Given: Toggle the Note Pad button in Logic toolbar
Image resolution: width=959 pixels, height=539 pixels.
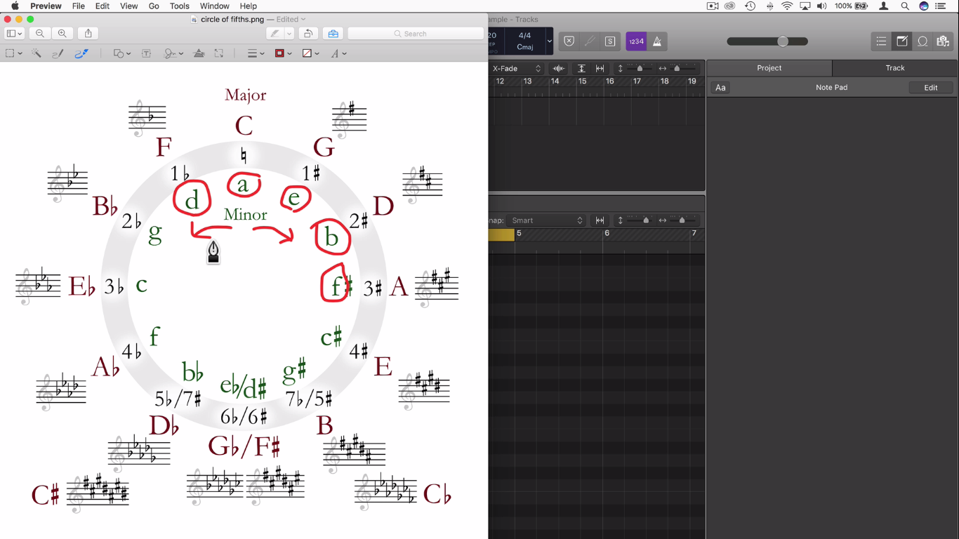Looking at the screenshot, I should tap(902, 41).
